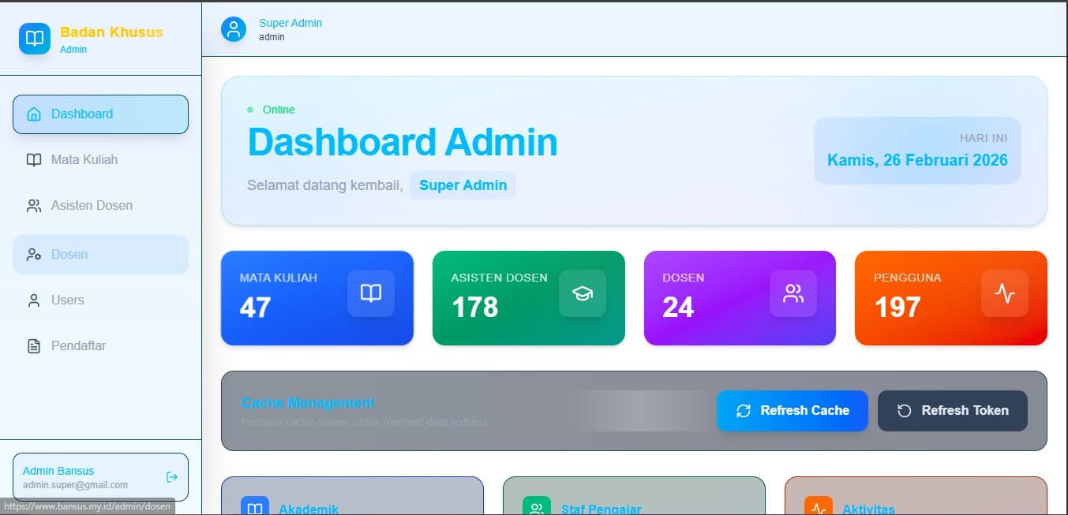
Task: Click the book icon on Mata Kuliah card
Action: click(x=371, y=293)
